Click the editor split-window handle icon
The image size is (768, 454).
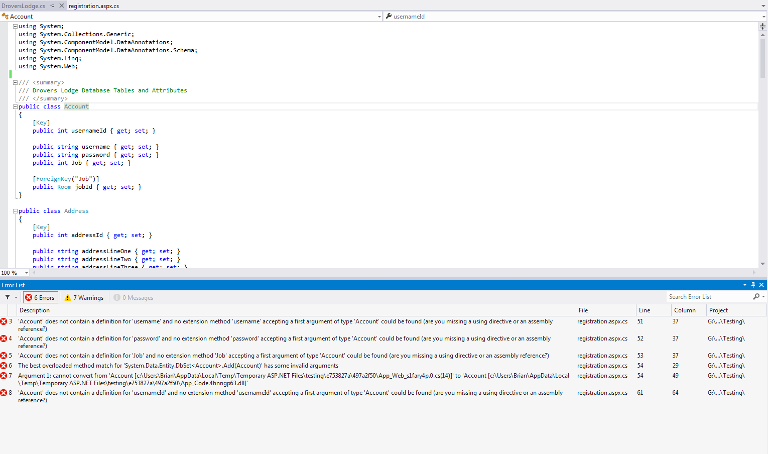click(x=762, y=26)
